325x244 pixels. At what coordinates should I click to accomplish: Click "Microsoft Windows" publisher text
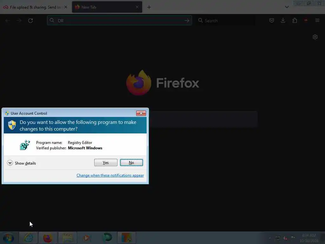(85, 148)
